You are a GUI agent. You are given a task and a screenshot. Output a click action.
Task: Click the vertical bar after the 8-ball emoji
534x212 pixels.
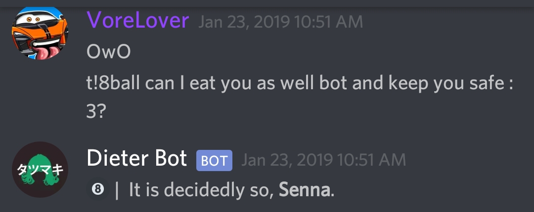(117, 190)
